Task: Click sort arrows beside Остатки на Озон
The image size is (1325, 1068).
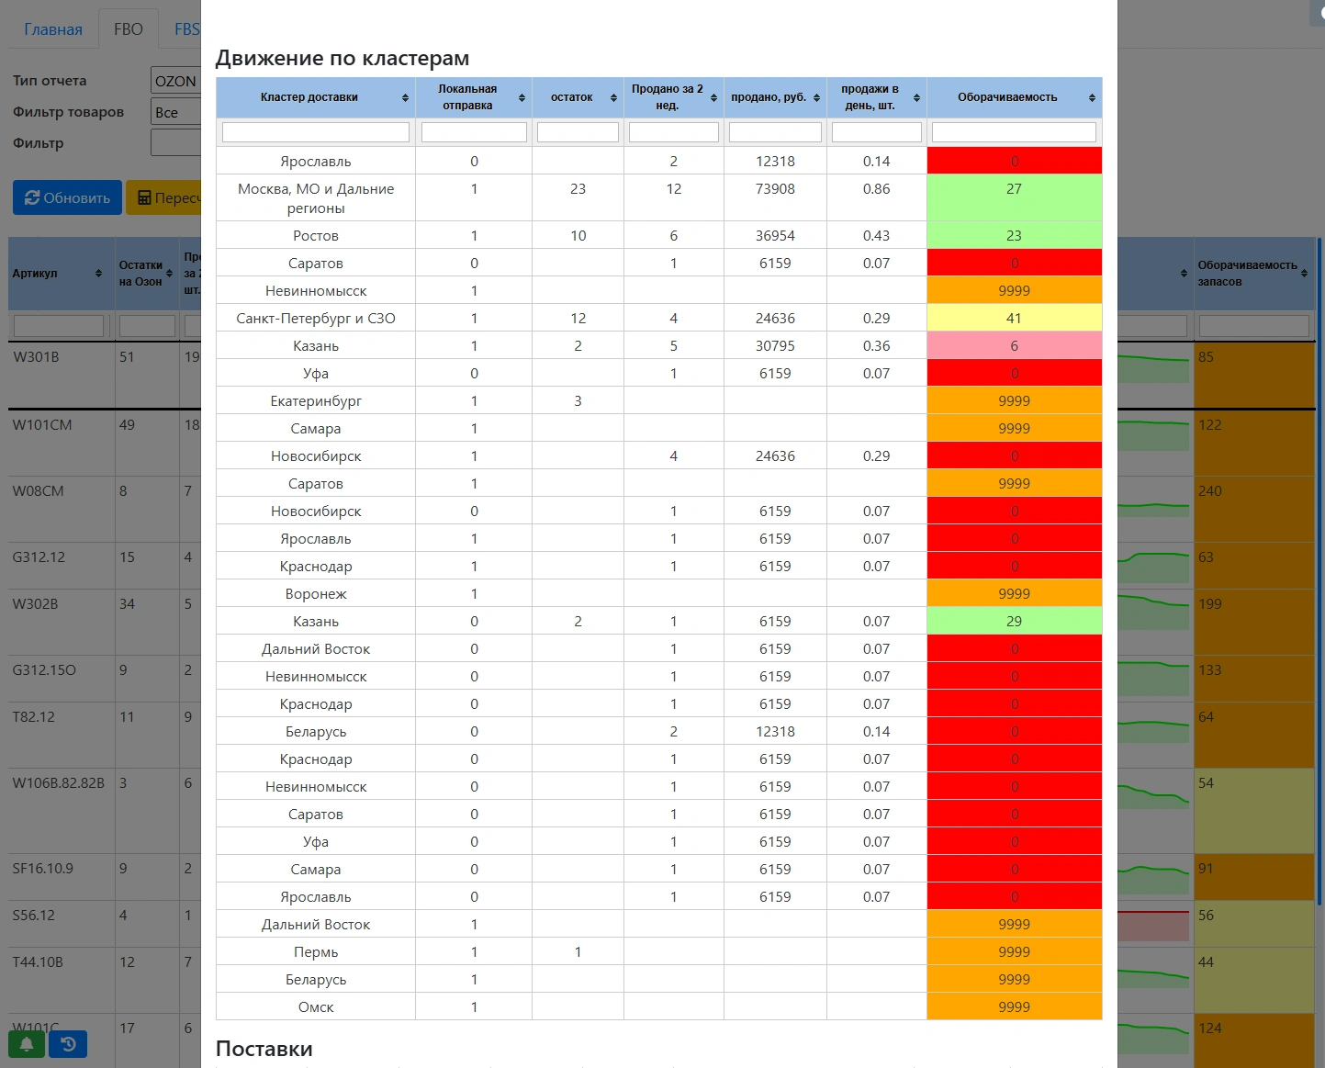Action: (x=169, y=274)
